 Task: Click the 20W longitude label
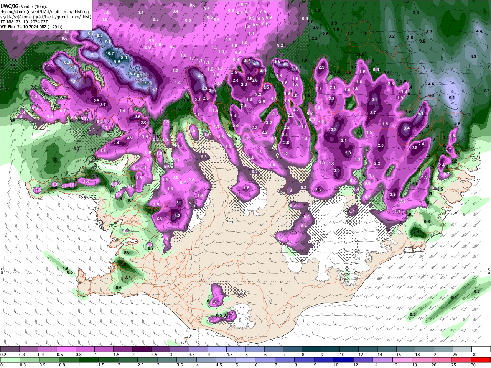point(204,2)
